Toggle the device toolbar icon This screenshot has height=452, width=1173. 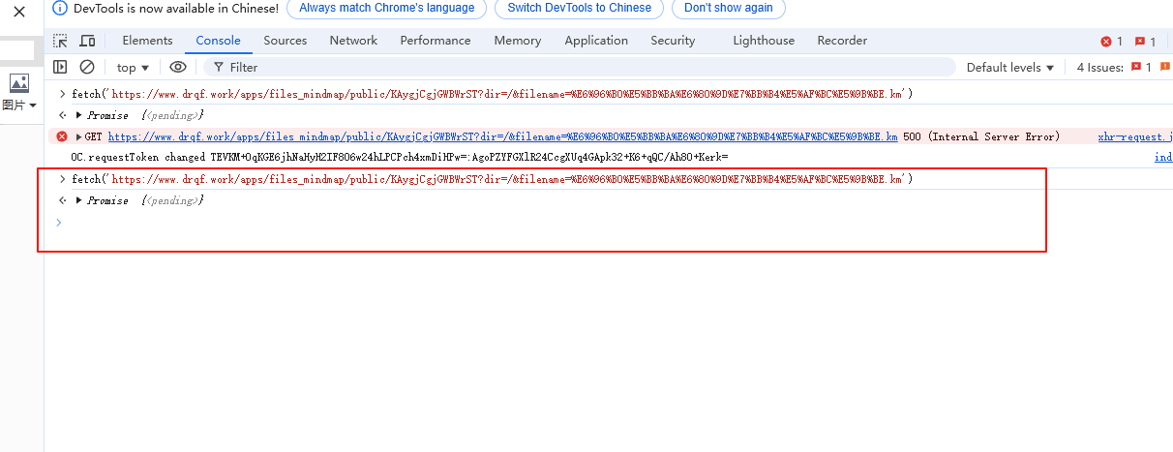pos(87,41)
